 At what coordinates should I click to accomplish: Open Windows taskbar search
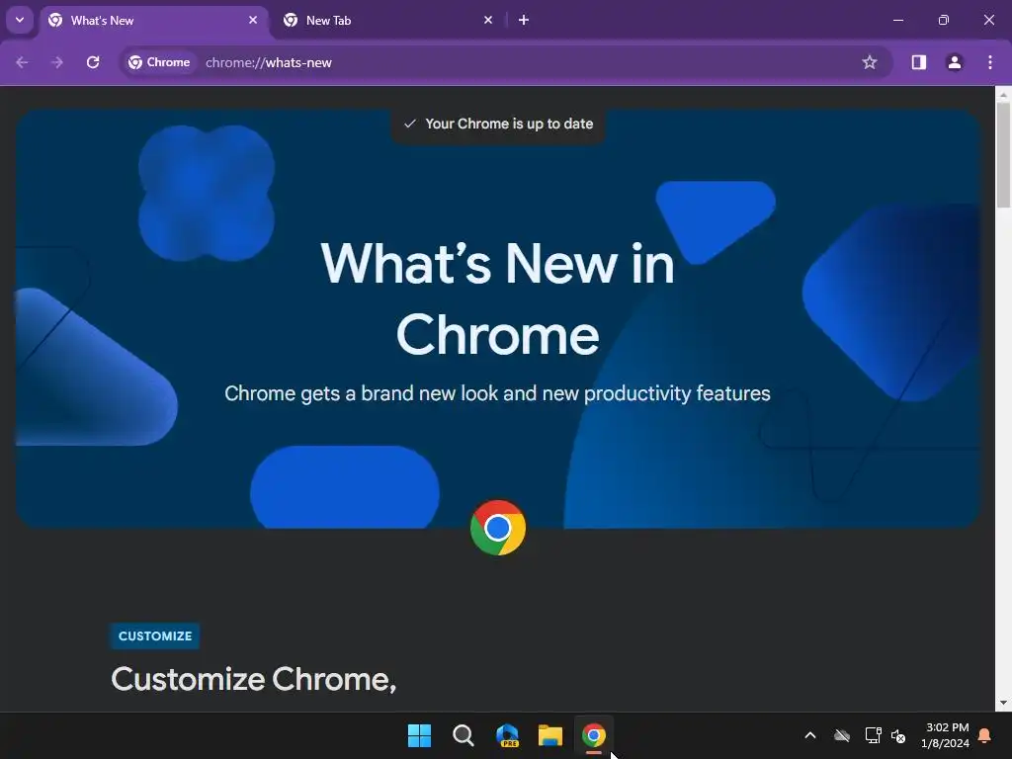(x=464, y=735)
